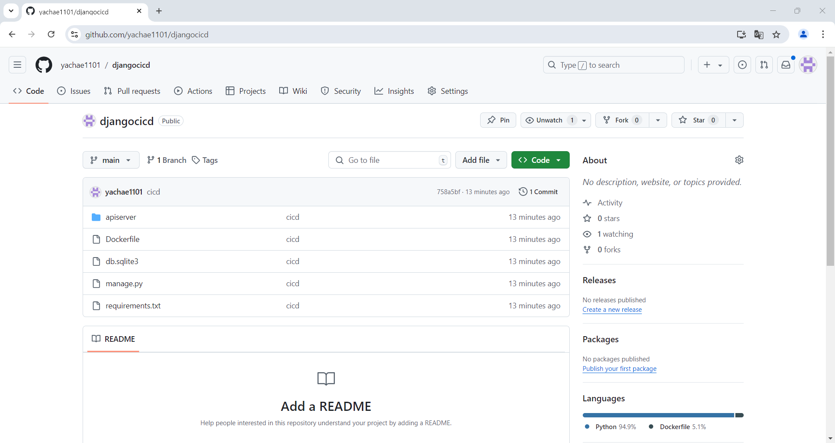
Task: Click the install app icon in address bar
Action: coord(741,34)
